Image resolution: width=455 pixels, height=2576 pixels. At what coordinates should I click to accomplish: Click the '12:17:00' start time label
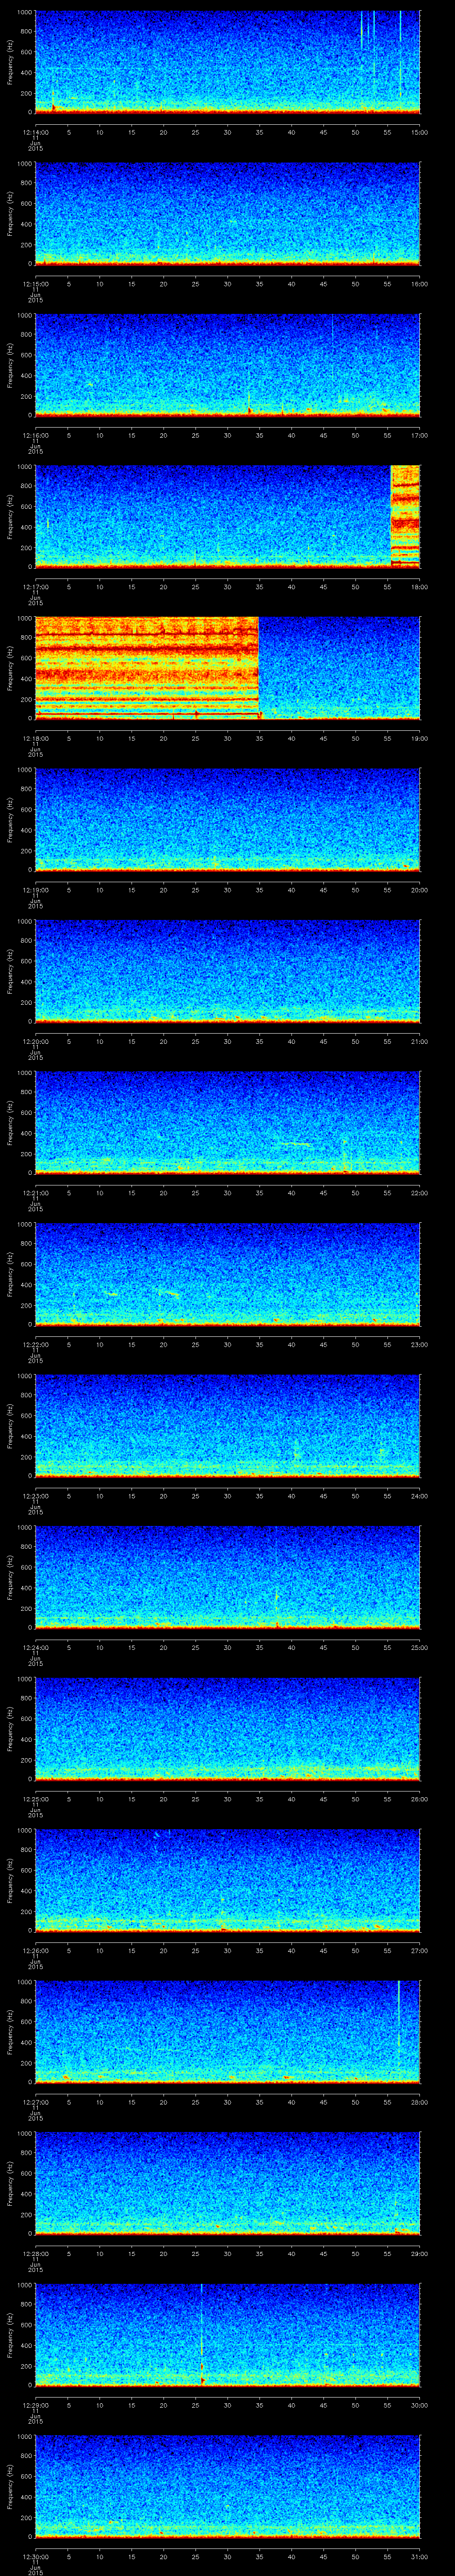35,587
